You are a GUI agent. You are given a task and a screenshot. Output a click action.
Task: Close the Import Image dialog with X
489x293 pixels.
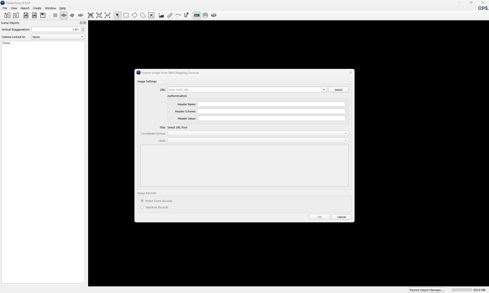click(350, 73)
